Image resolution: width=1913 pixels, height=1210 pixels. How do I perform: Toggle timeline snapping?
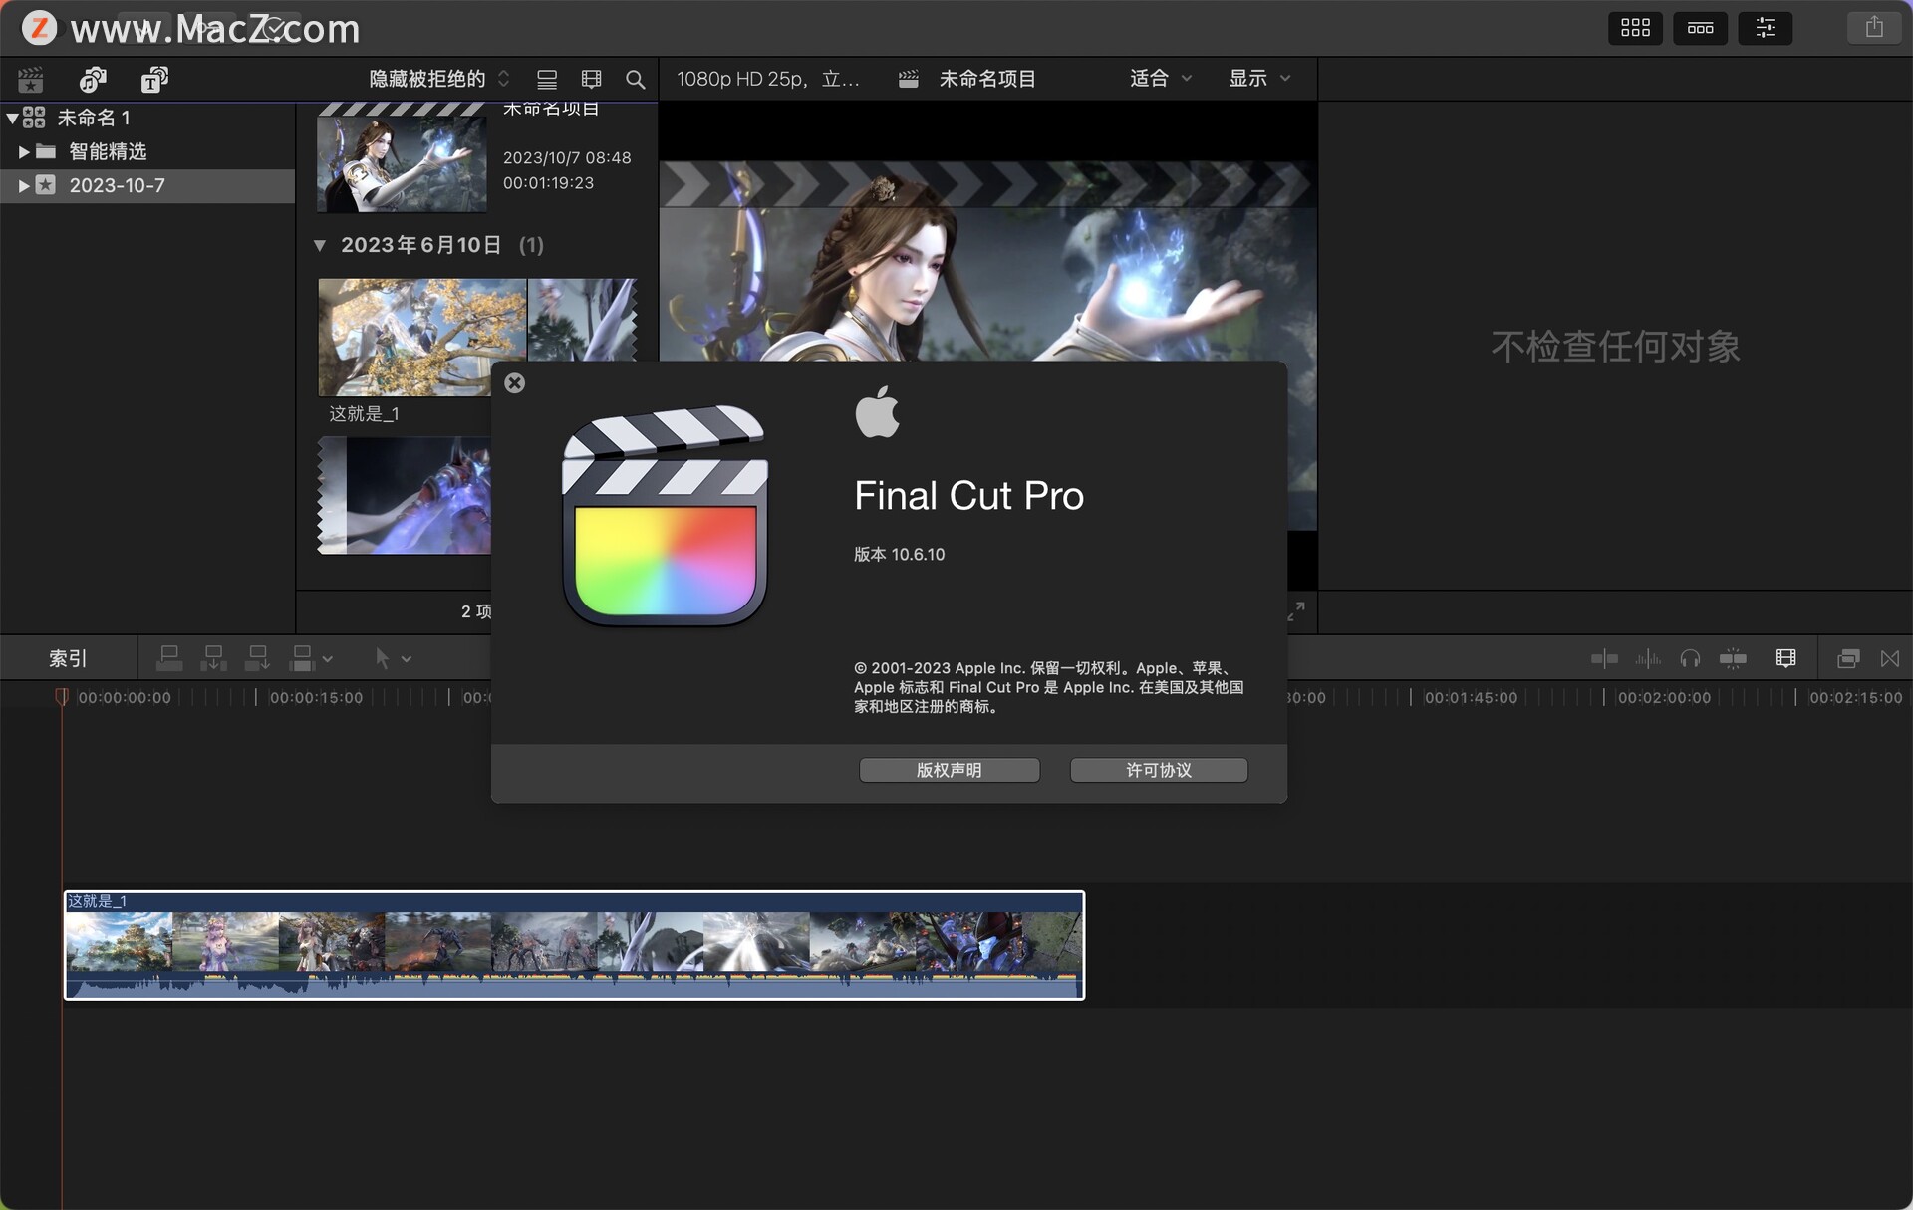pyautogui.click(x=1733, y=658)
